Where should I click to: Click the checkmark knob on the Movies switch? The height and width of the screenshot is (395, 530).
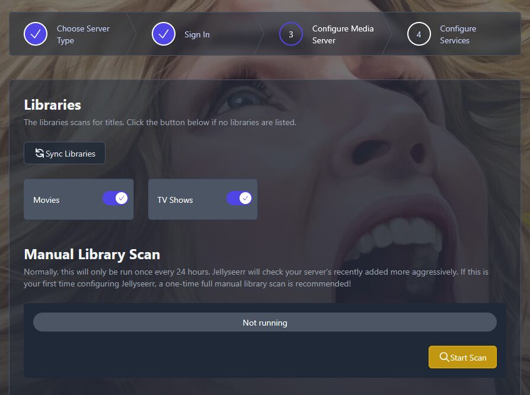122,198
